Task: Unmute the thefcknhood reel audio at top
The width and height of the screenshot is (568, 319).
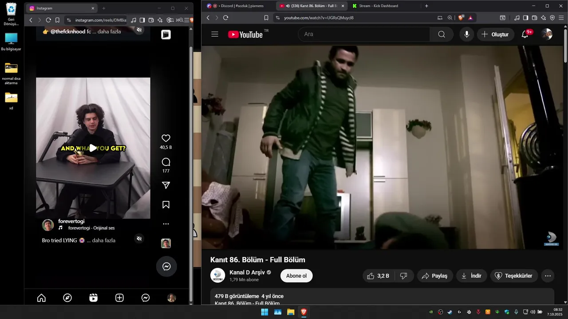Action: click(x=139, y=30)
